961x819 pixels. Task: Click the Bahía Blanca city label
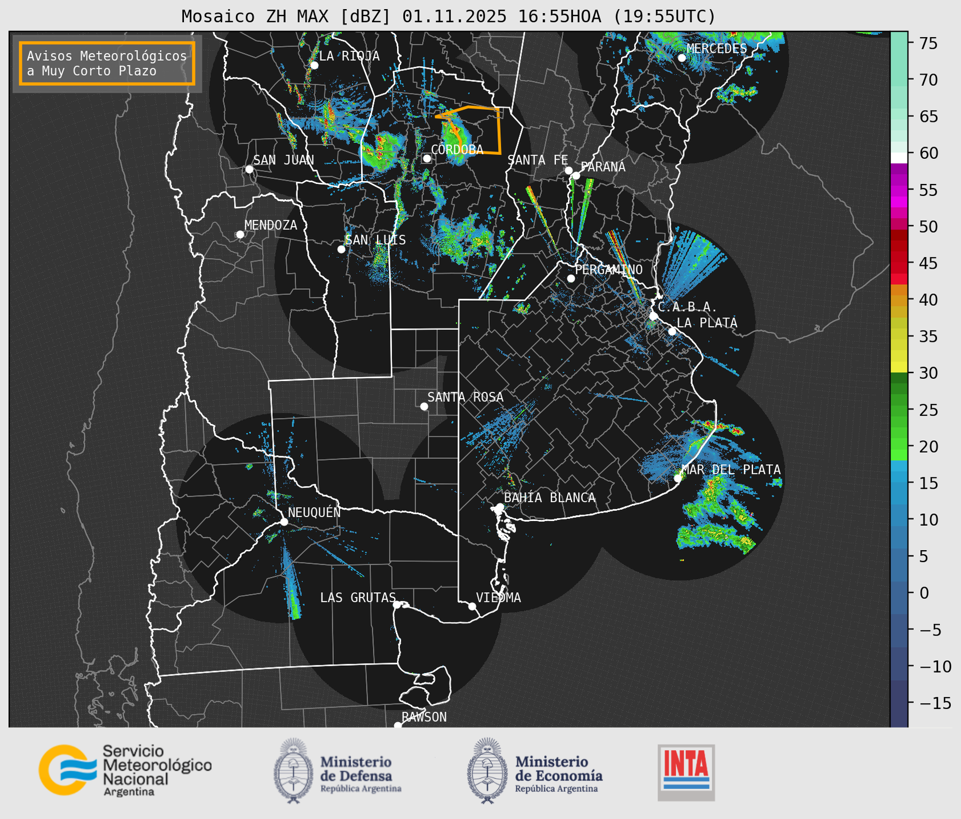click(549, 498)
